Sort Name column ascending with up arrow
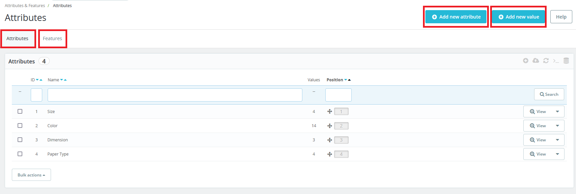 pyautogui.click(x=65, y=80)
